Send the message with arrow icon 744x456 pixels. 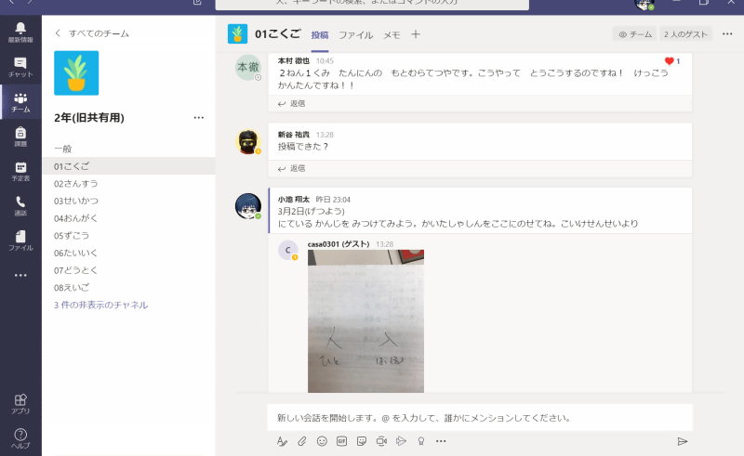[x=683, y=441]
